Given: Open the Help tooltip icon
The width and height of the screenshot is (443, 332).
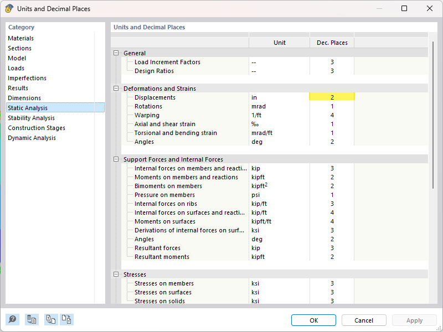Looking at the screenshot, I should point(12,319).
